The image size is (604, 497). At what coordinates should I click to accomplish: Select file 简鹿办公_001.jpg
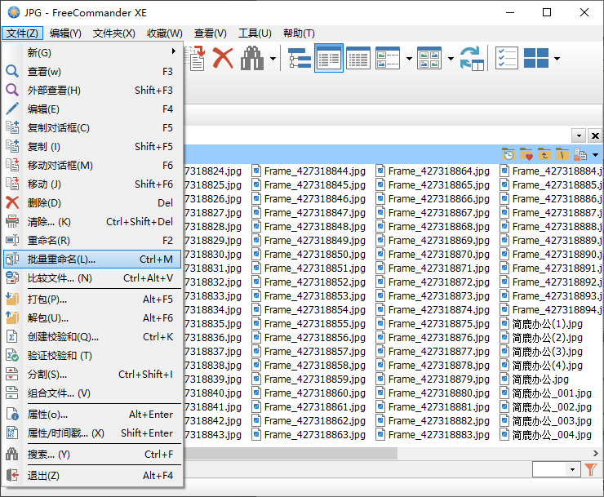coord(546,393)
